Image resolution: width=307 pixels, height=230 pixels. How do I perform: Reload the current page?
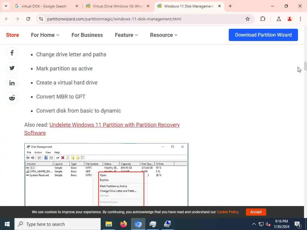pos(28,19)
